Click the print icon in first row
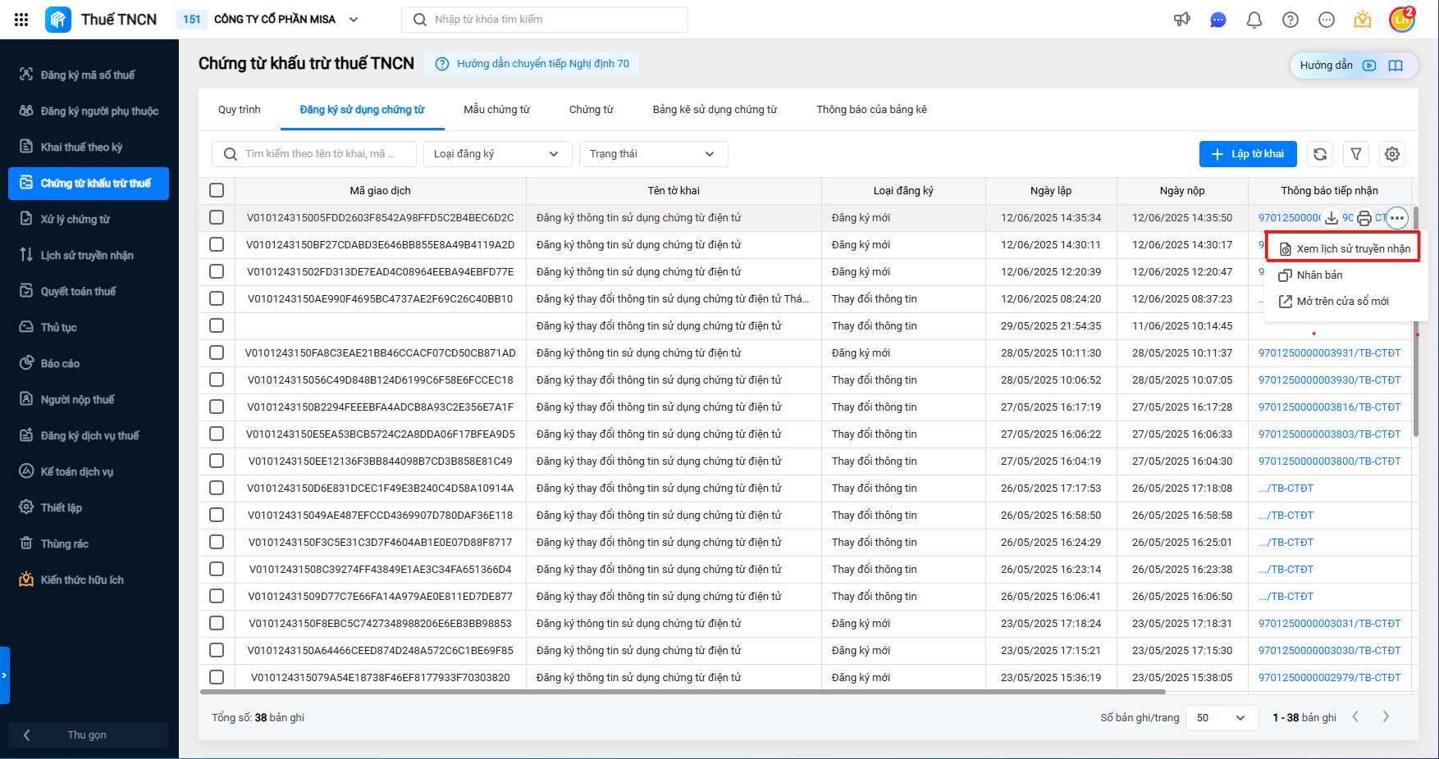Viewport: 1439px width, 759px height. pyautogui.click(x=1364, y=218)
